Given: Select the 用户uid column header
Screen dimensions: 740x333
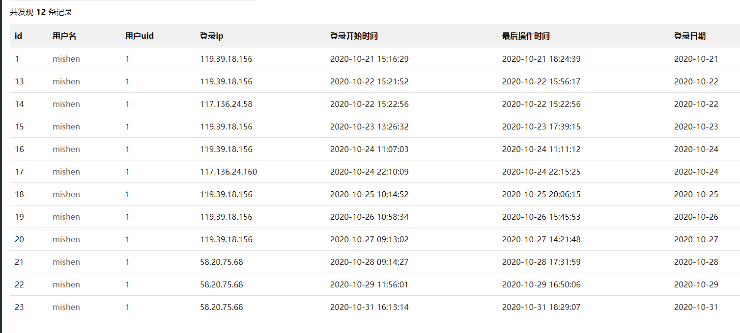Looking at the screenshot, I should [140, 36].
